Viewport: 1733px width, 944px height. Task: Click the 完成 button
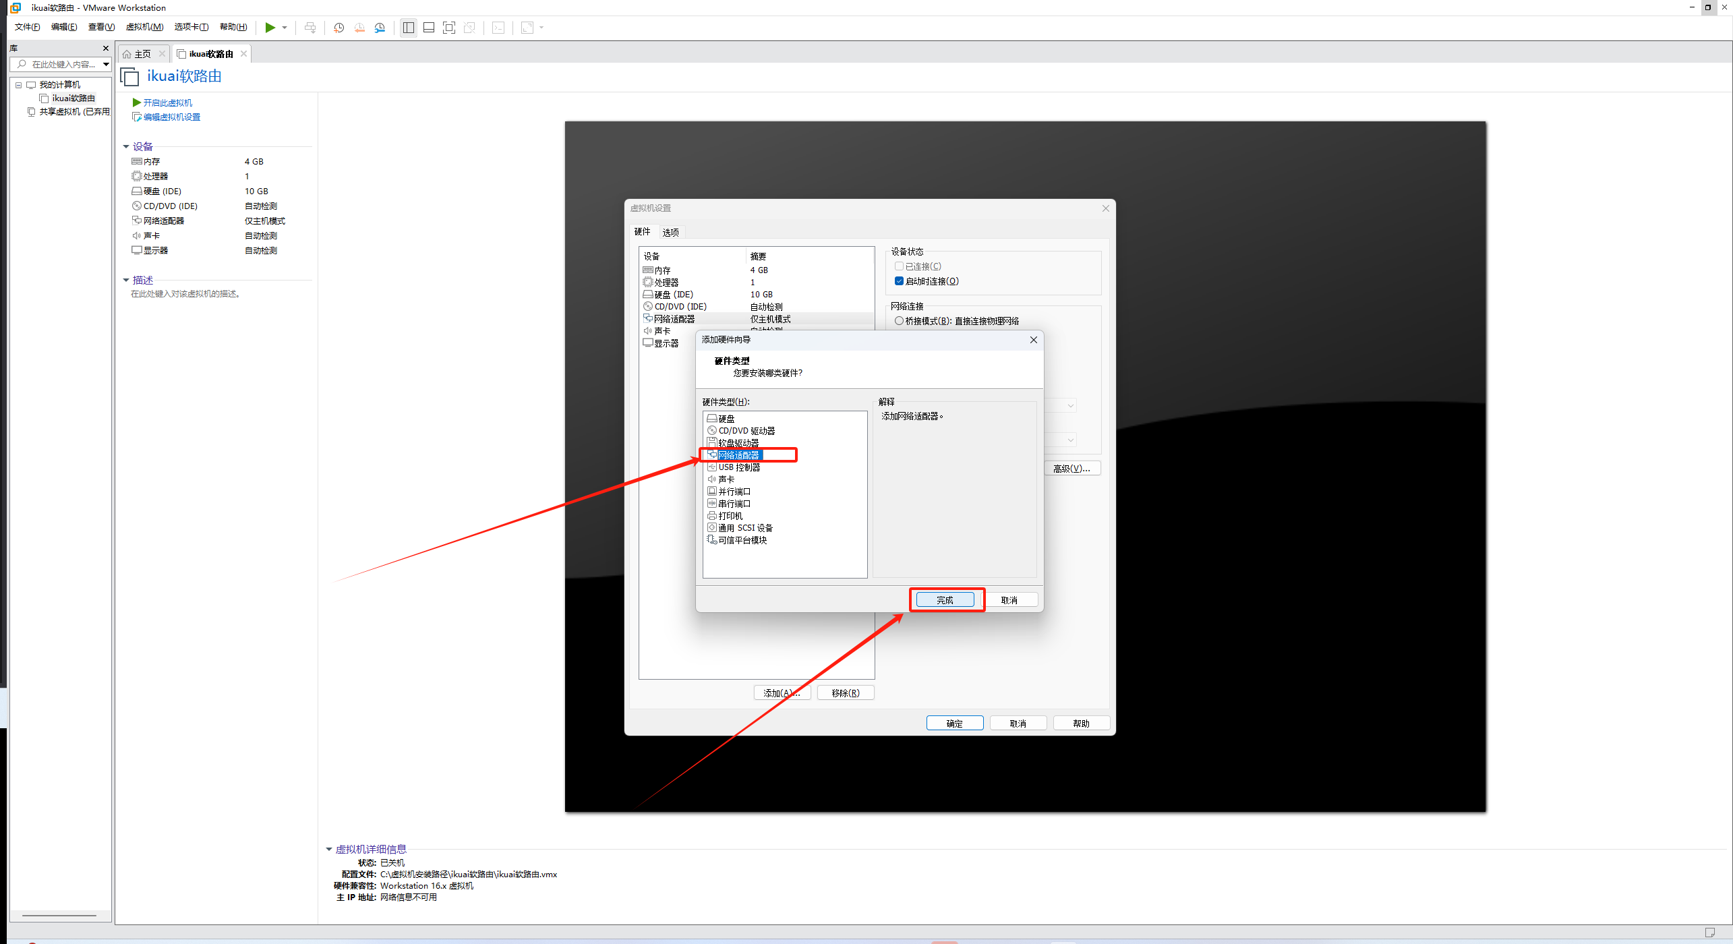tap(945, 600)
